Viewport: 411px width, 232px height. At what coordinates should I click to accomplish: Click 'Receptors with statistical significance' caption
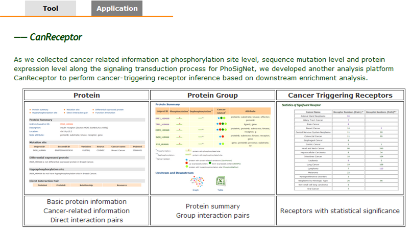[340, 211]
